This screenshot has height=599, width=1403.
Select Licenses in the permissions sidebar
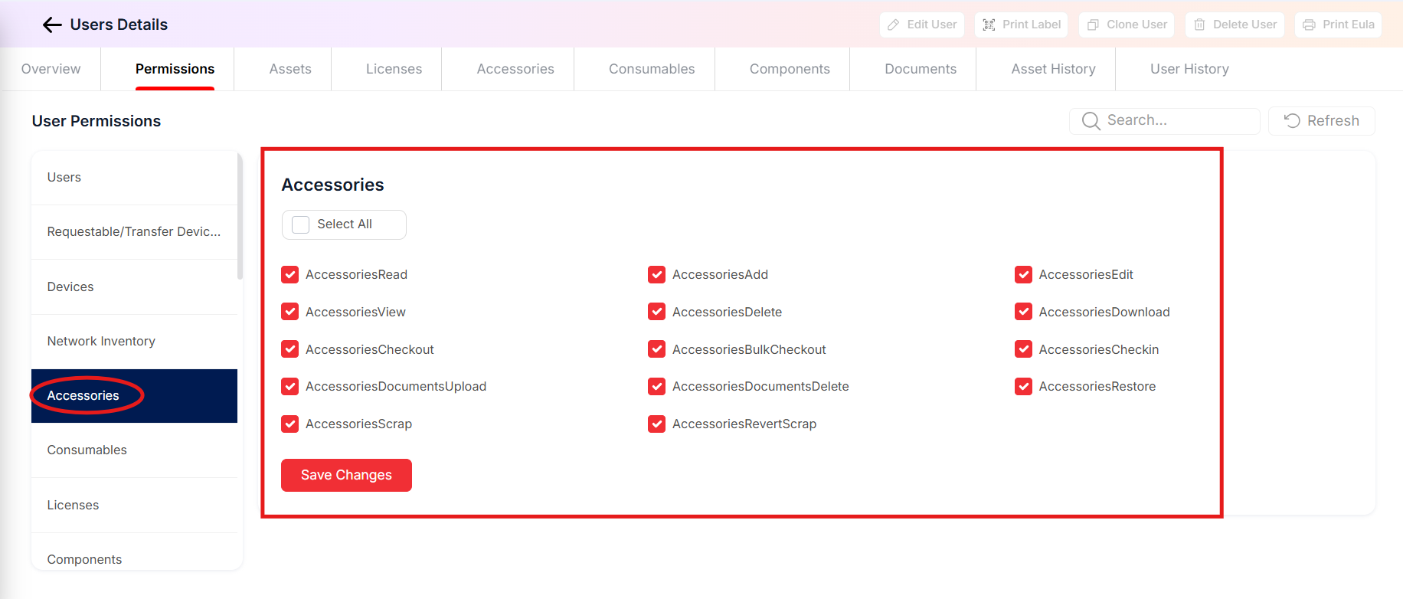pyautogui.click(x=134, y=506)
